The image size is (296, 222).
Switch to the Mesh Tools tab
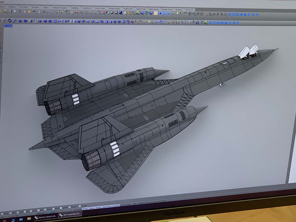(154, 9)
